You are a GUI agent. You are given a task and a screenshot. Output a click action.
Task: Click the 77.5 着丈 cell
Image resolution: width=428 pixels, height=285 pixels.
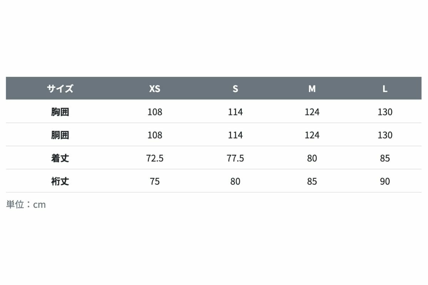(x=235, y=158)
